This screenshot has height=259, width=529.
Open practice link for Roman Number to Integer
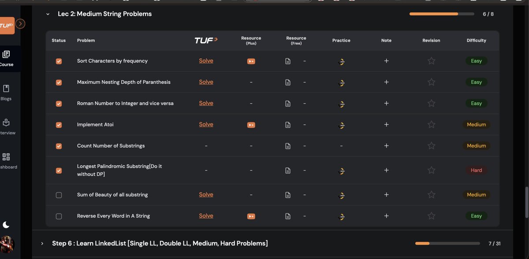(x=341, y=104)
